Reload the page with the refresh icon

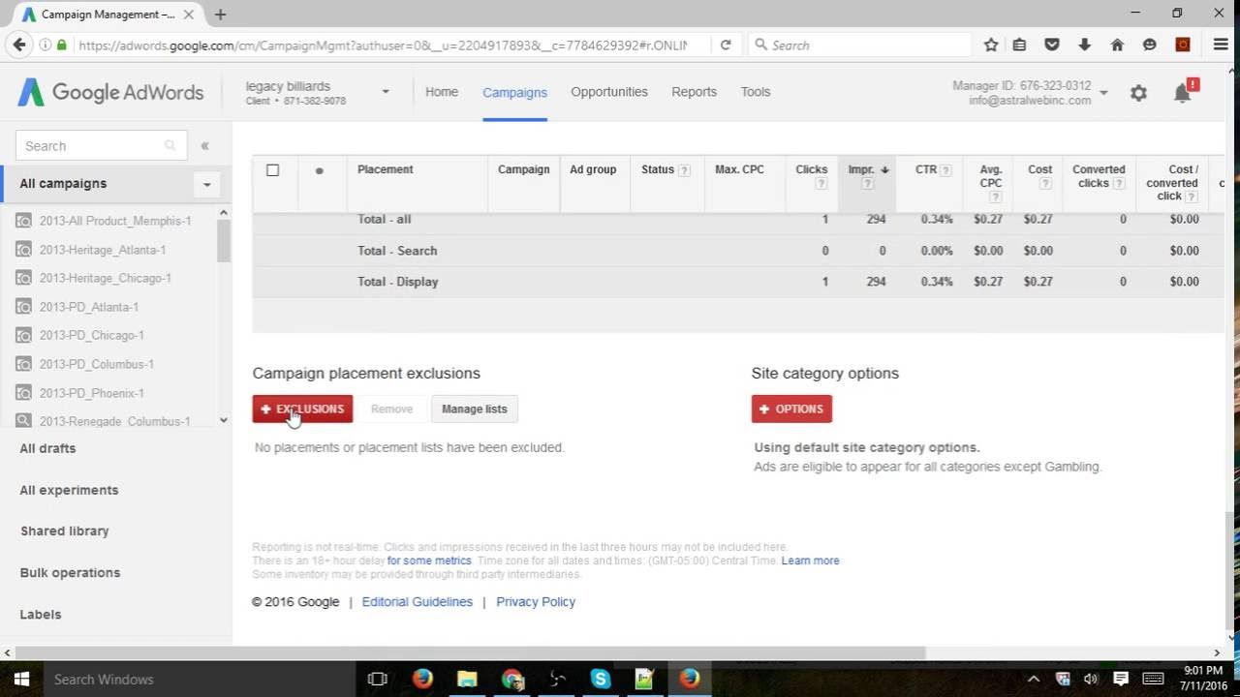[725, 45]
